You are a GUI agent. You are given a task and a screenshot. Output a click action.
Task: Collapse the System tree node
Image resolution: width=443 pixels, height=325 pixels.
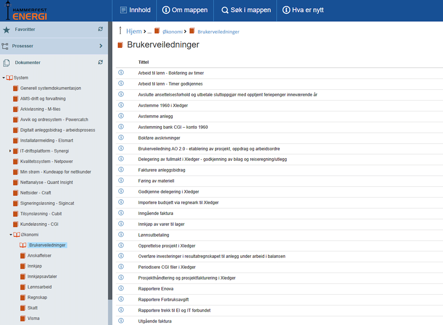pos(3,78)
